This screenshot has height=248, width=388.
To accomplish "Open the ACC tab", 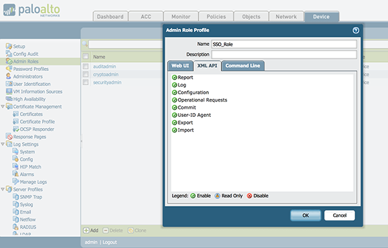I will pos(146,17).
